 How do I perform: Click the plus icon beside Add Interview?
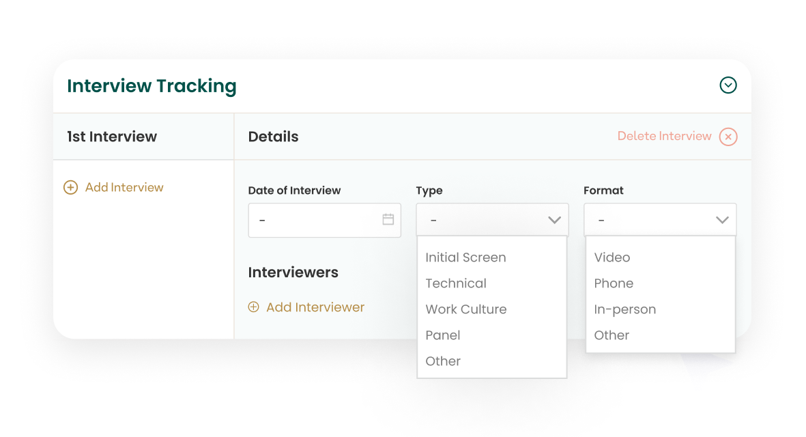click(71, 187)
